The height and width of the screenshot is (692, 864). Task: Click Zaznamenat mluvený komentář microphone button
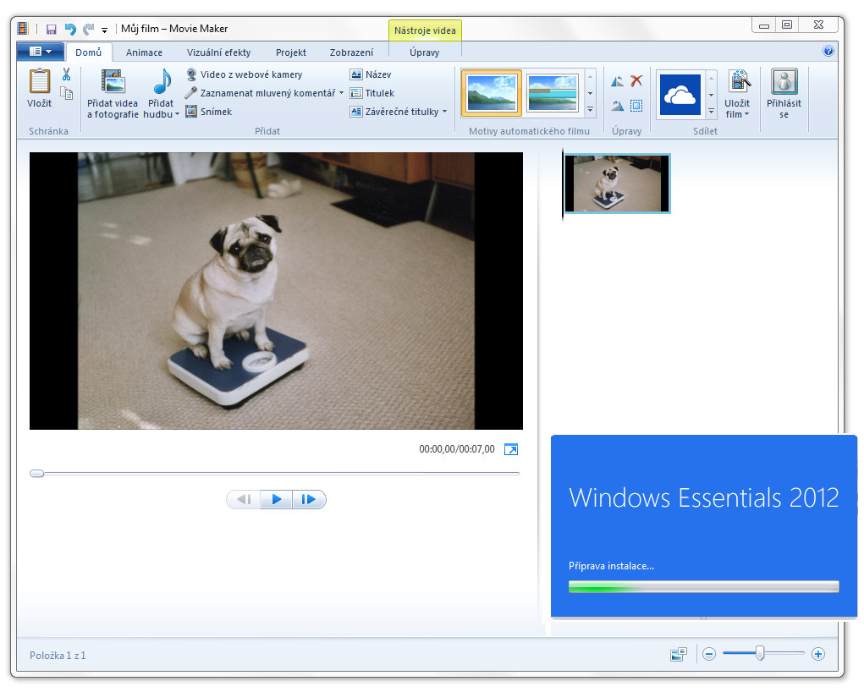(260, 93)
